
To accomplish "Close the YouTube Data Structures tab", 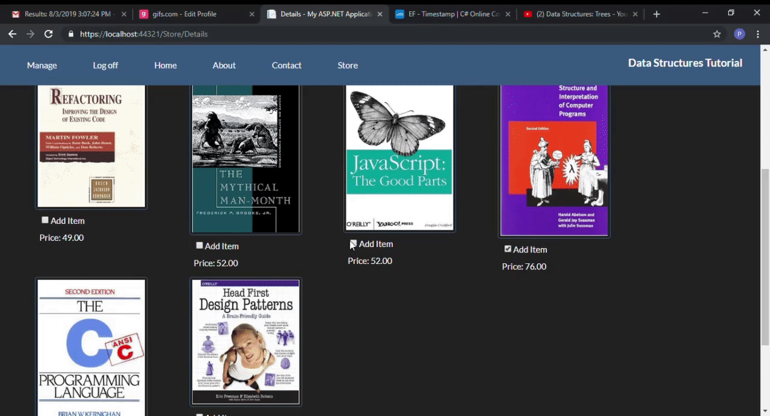I will (x=636, y=14).
